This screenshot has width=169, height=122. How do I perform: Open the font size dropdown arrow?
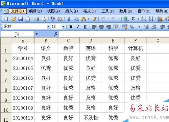pos(64,27)
